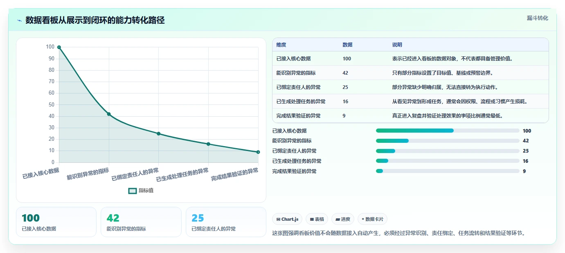Select the 数据卡片 chip
The width and height of the screenshot is (565, 253).
(373, 219)
